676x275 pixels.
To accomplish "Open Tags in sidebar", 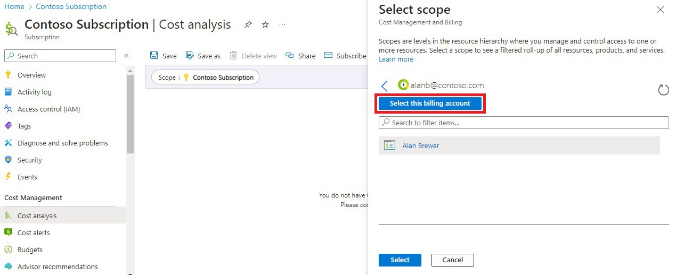I will [24, 126].
